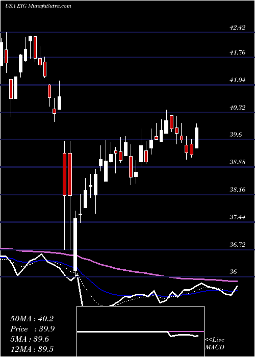
Task: Click inside the MACD indicator panel
Action: tap(140, 331)
